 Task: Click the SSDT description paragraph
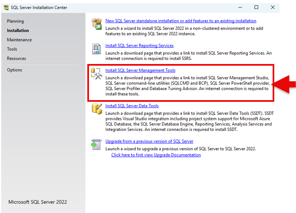click(x=189, y=121)
